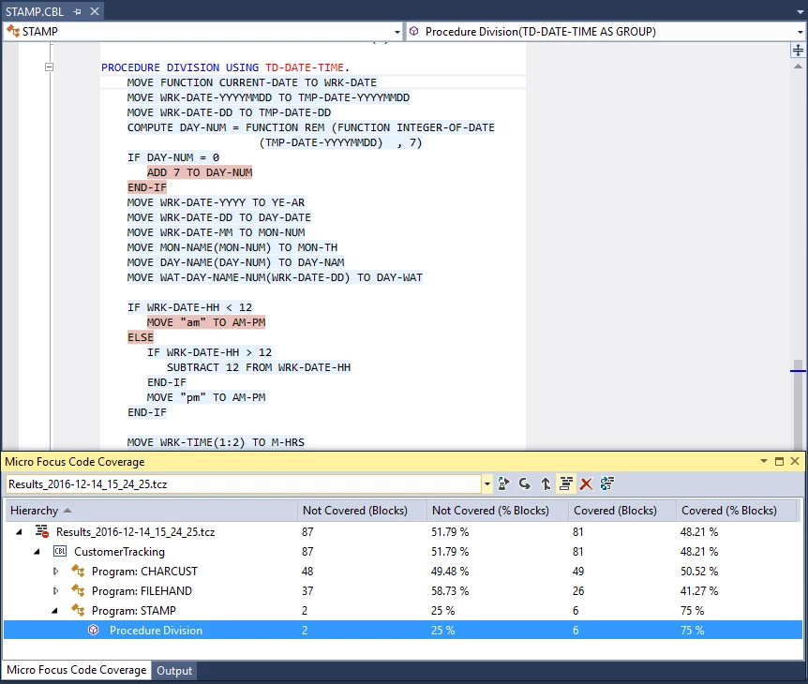Viewport: 808px width, 684px height.
Task: Click the Procedure Division cube icon in tree
Action: 94,630
